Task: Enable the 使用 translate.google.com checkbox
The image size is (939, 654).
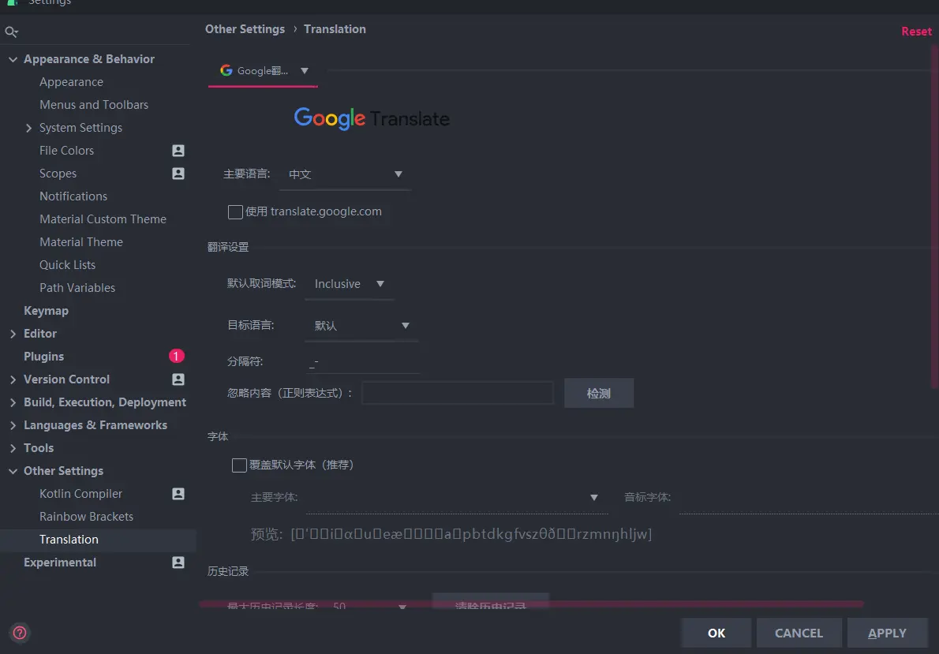Action: [x=235, y=212]
